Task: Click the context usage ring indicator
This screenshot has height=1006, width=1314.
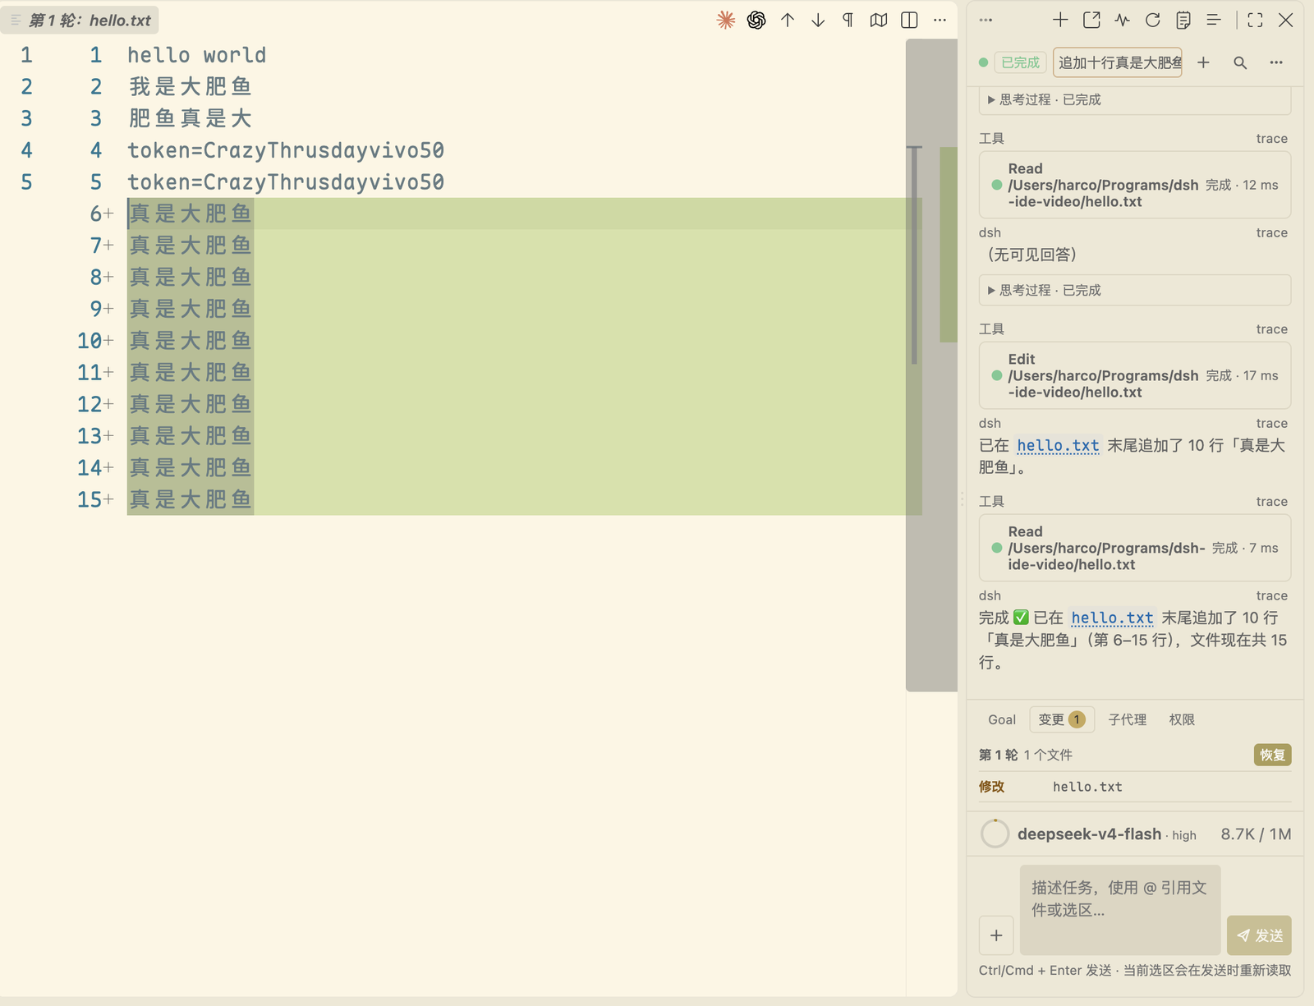Action: pos(995,834)
